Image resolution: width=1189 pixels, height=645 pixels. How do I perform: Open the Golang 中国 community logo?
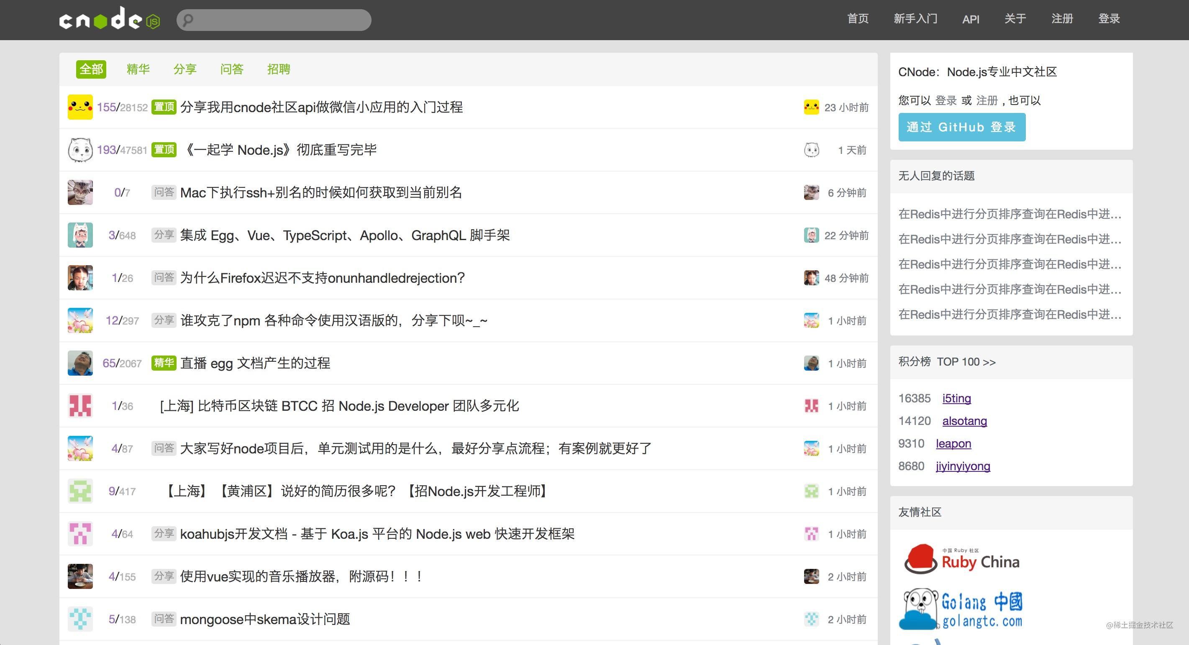click(961, 609)
